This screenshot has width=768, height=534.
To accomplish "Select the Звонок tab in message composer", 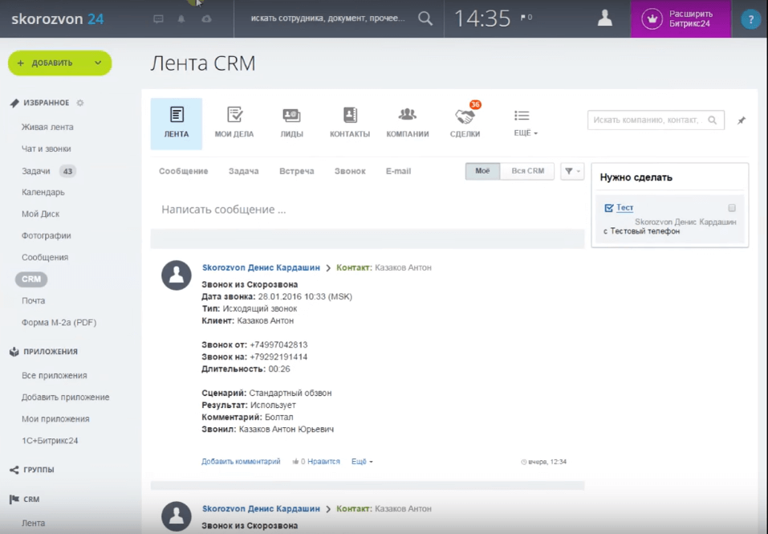I will click(350, 171).
